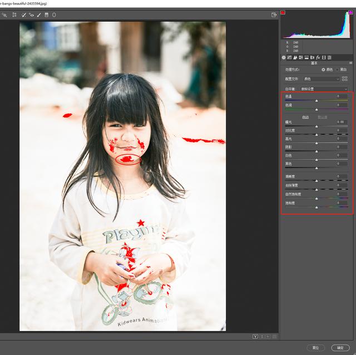Click the 高光 highlights slider handle

(x=317, y=143)
